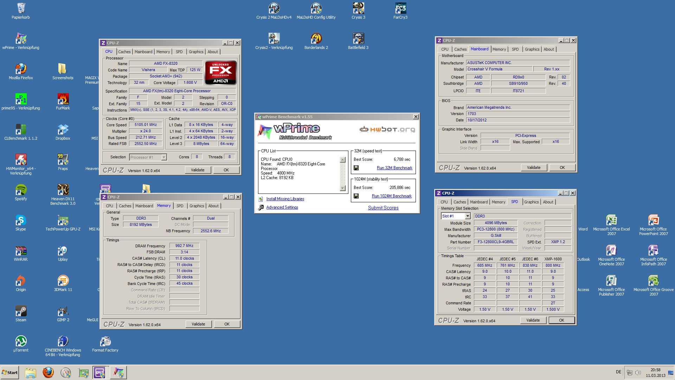The width and height of the screenshot is (675, 380).
Task: Select Mainboard tab in top-left CPU-Z window
Action: click(143, 52)
